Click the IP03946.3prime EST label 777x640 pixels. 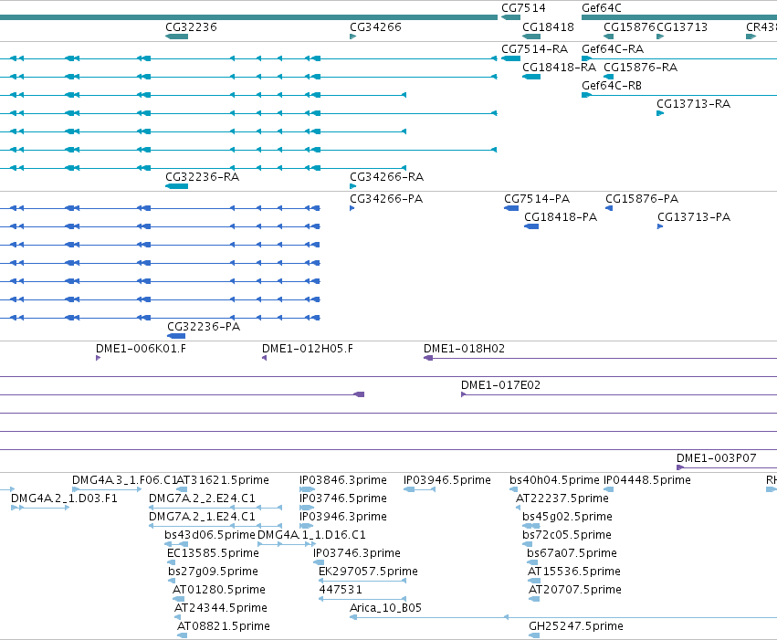343,517
